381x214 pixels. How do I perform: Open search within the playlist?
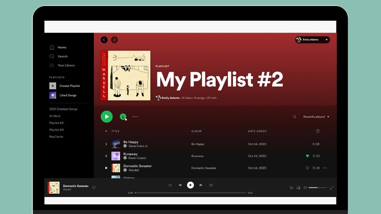click(295, 117)
